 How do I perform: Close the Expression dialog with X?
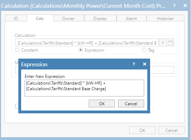(144, 64)
